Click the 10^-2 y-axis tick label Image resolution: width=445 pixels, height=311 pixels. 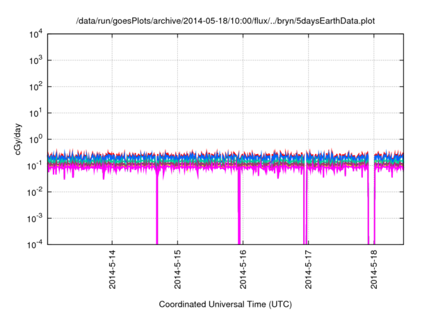[35, 192]
